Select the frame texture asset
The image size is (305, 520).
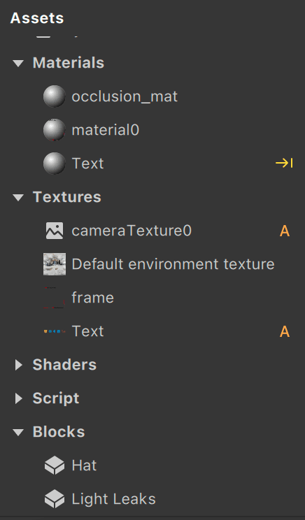[x=92, y=298]
